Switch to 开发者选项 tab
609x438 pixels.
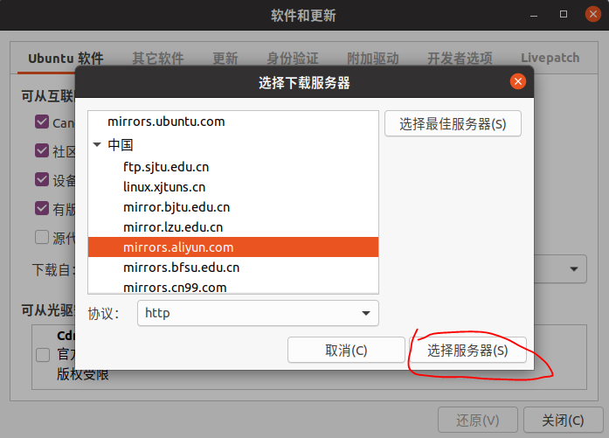click(460, 59)
